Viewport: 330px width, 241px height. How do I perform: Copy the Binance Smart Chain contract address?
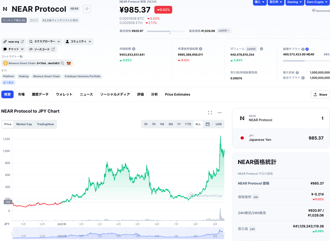pyautogui.click(x=62, y=63)
